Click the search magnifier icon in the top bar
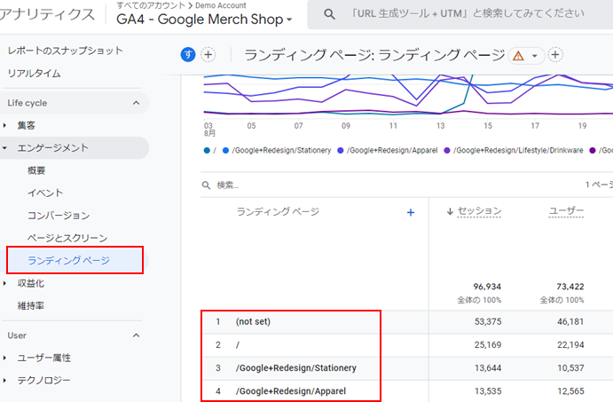The height and width of the screenshot is (402, 613). pos(329,14)
